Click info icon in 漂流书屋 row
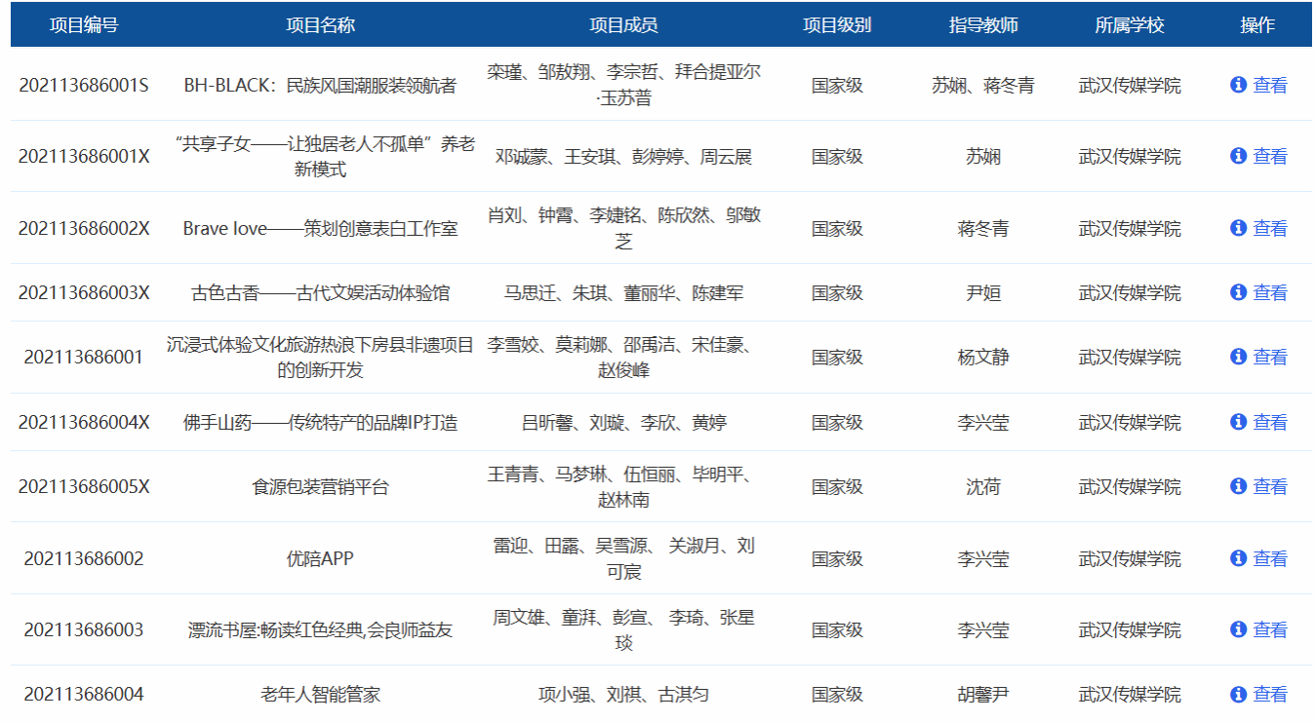 click(x=1238, y=629)
